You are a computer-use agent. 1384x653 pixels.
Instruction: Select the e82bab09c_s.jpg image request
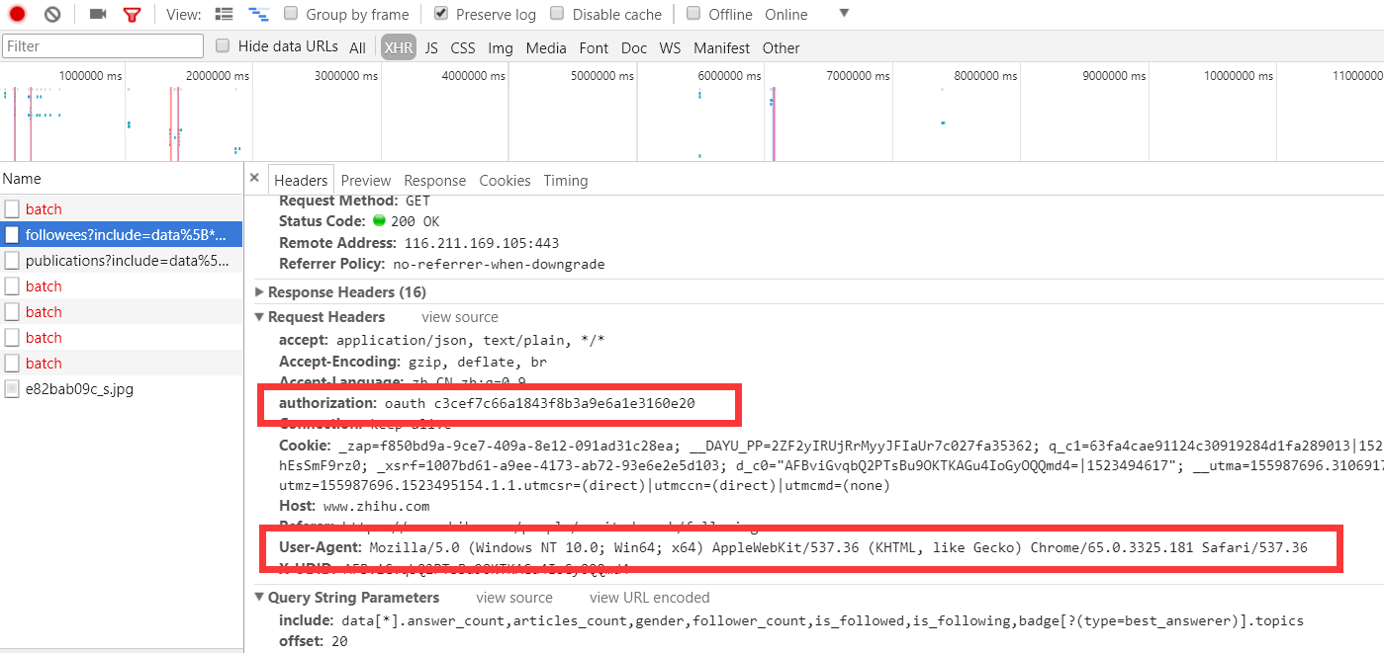pyautogui.click(x=79, y=389)
